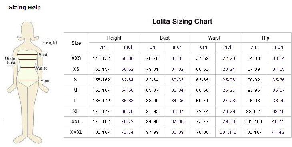Click the 66-68 height inch cell for L
The height and width of the screenshot is (147, 292).
click(127, 101)
